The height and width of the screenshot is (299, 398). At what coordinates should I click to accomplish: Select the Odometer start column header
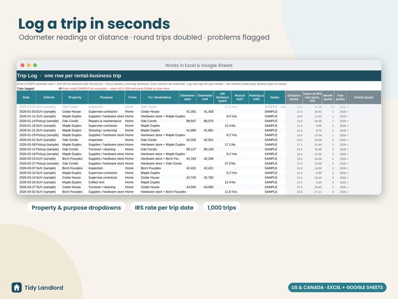[187, 97]
